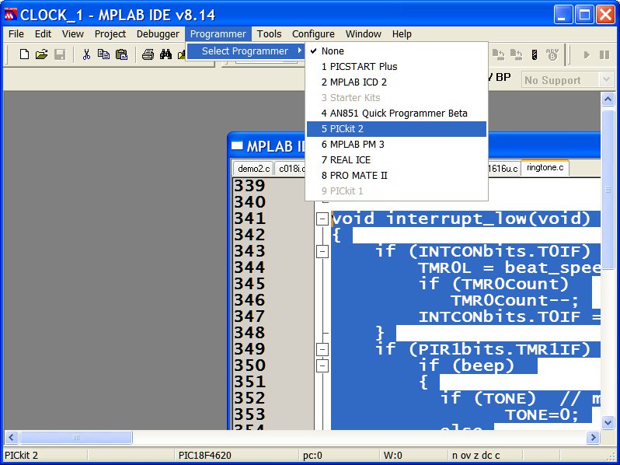Click the pc:0 status bar entry
Image resolution: width=620 pixels, height=465 pixels.
312,455
